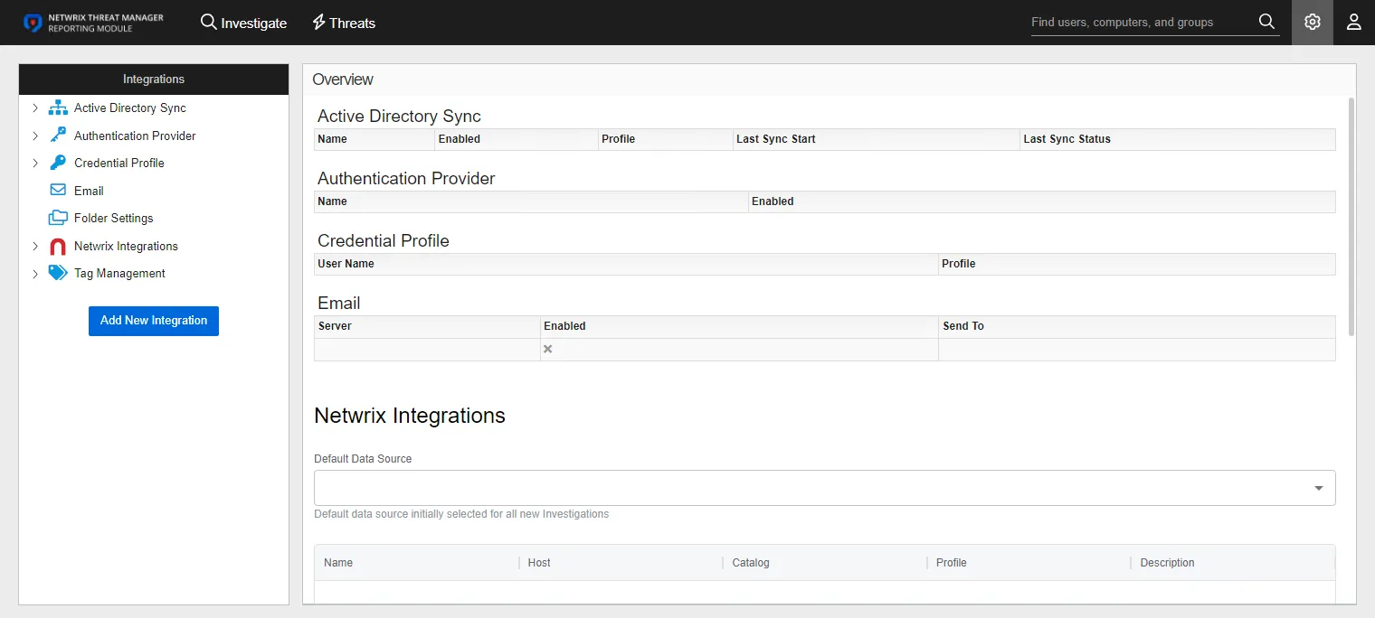Expand the Tag Management node
This screenshot has height=618, width=1375.
[35, 273]
